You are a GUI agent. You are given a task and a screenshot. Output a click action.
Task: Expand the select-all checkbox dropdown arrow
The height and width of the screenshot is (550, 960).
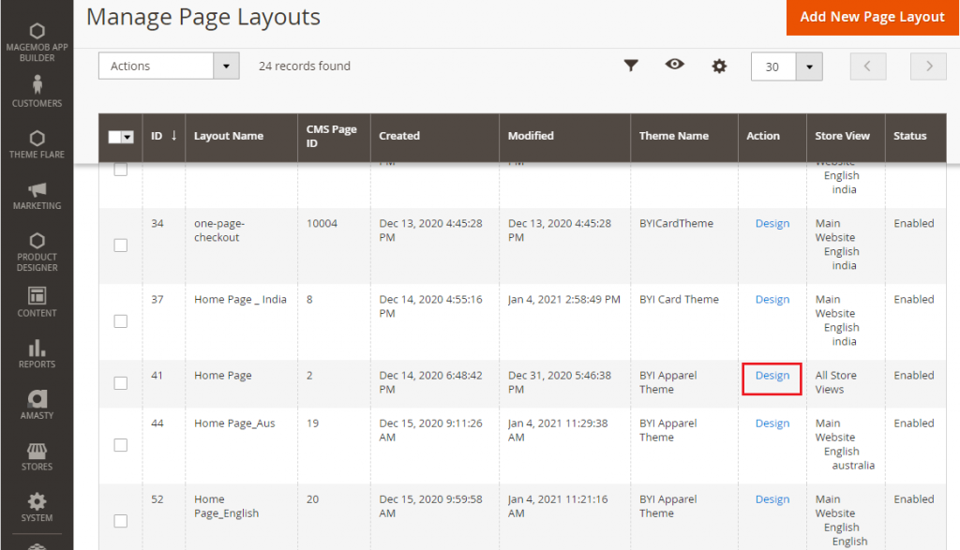(x=128, y=136)
